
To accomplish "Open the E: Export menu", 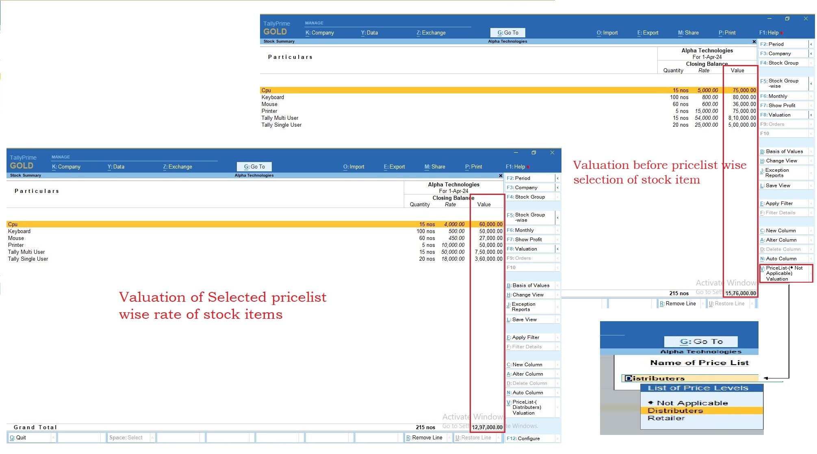I will pyautogui.click(x=394, y=166).
